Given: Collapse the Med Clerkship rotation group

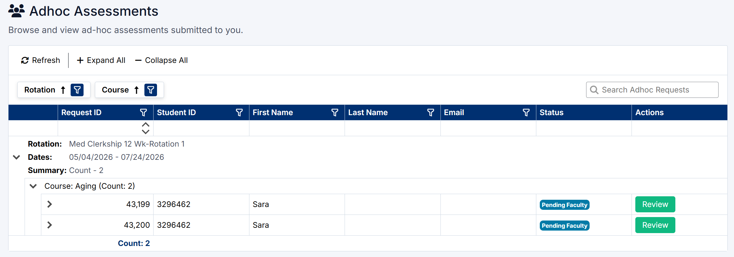Looking at the screenshot, I should click(x=16, y=157).
